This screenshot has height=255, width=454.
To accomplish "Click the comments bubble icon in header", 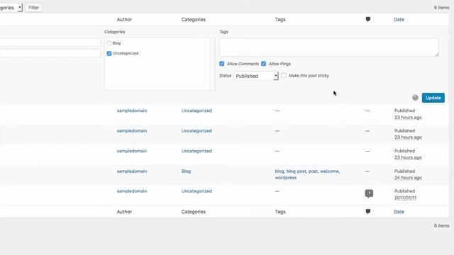I will [367, 19].
